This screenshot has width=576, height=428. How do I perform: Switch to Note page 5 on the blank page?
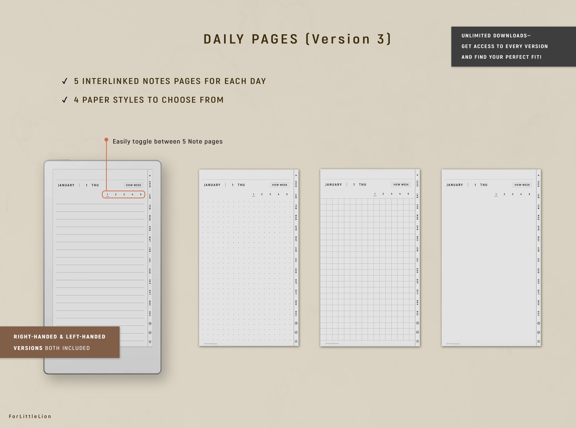click(529, 194)
